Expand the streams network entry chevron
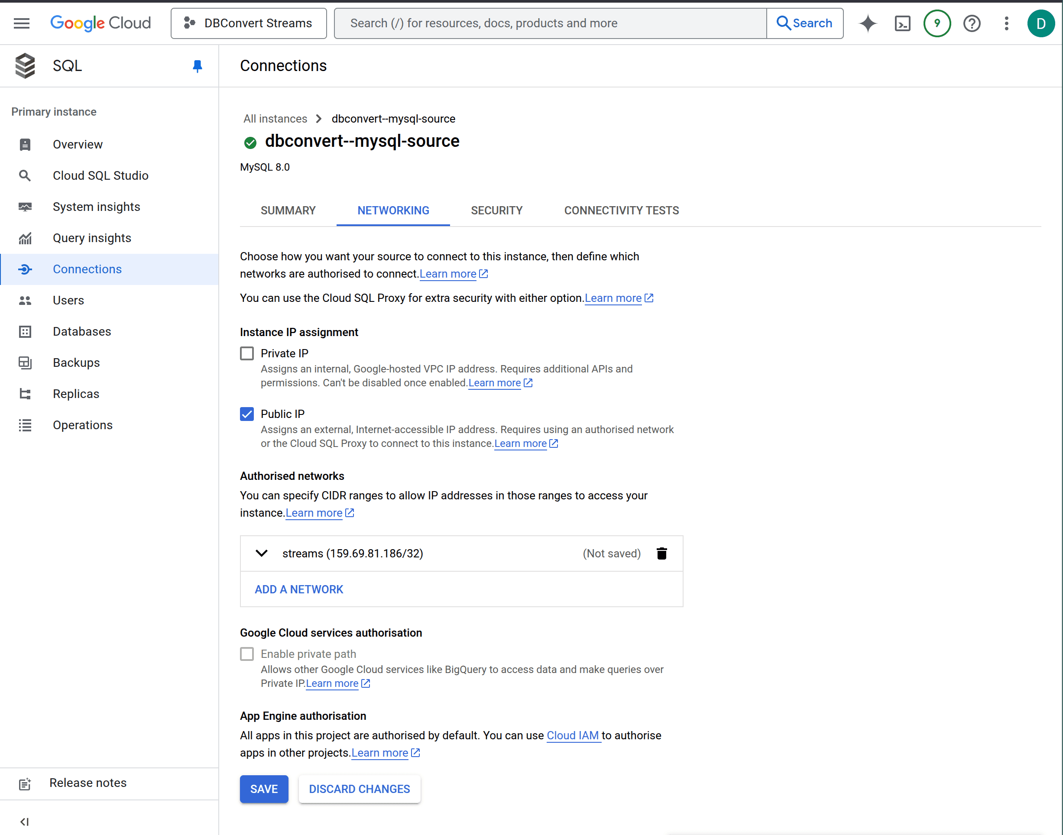1063x835 pixels. pos(262,553)
